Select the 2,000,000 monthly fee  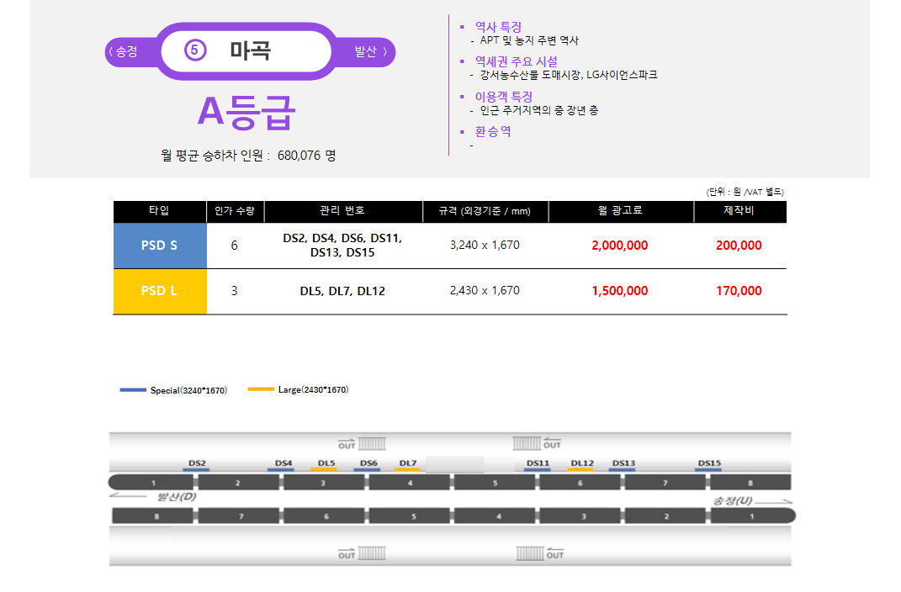click(x=620, y=246)
